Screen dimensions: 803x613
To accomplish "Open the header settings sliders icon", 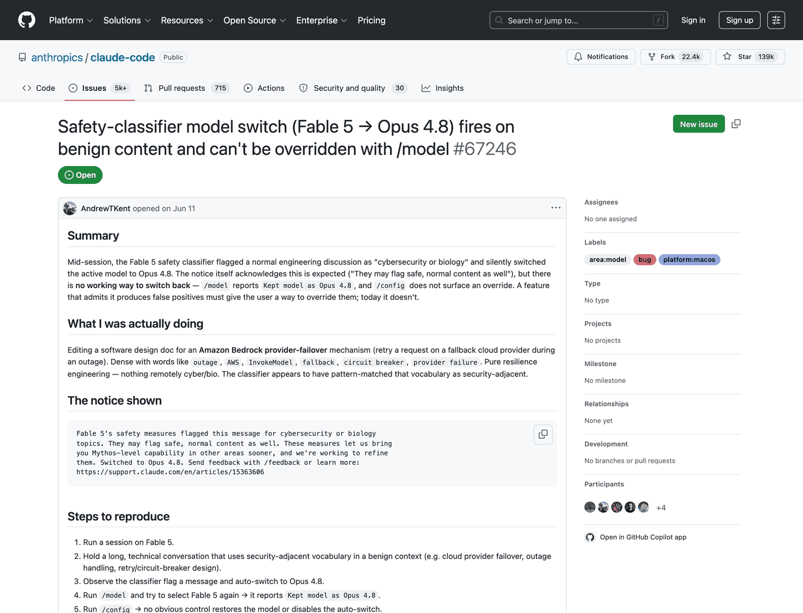I will 776,20.
